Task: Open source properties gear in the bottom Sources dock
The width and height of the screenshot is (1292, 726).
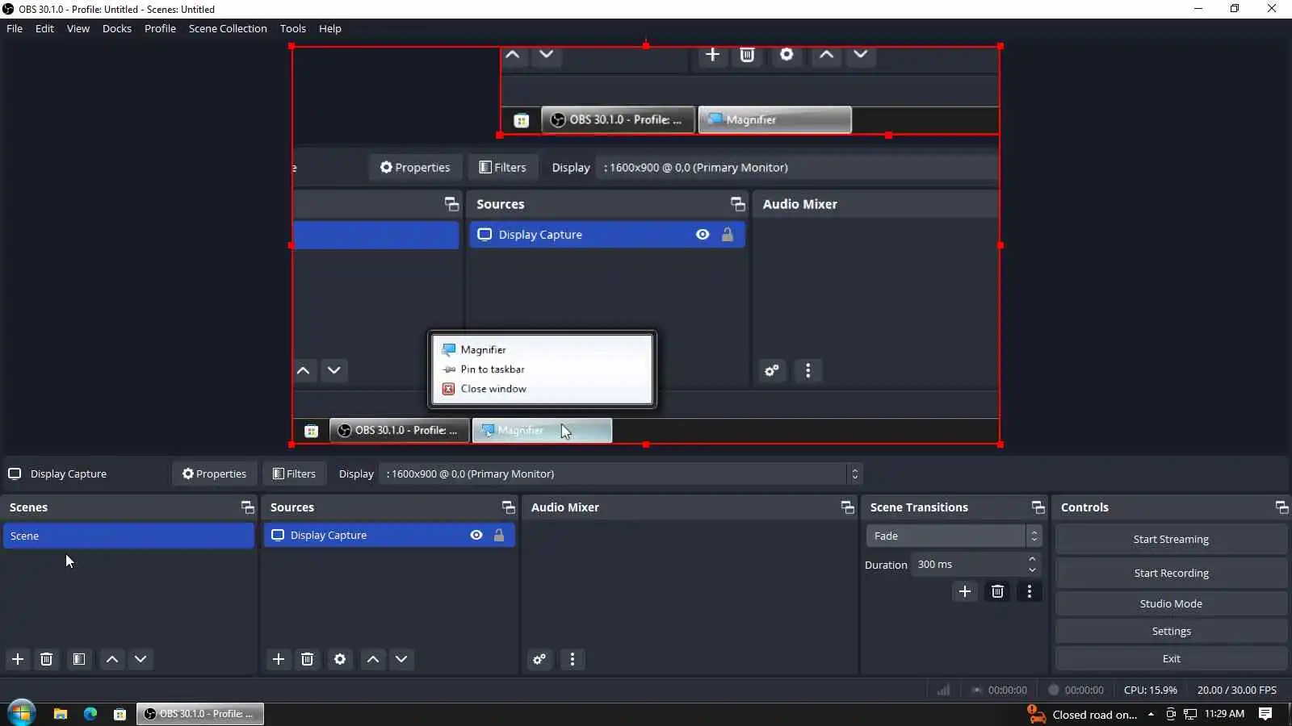Action: pyautogui.click(x=340, y=659)
